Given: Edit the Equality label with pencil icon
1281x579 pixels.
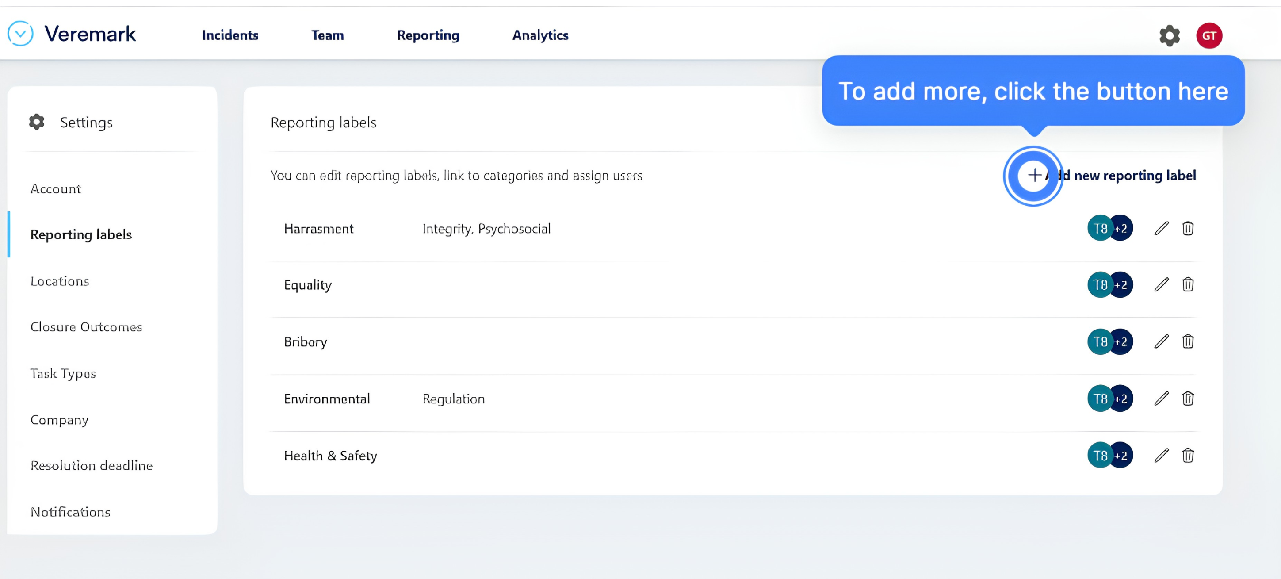Looking at the screenshot, I should tap(1161, 284).
